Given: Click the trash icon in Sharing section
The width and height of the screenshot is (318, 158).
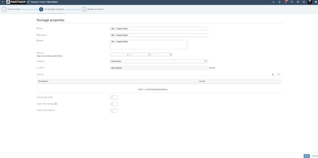Looking at the screenshot, I should pyautogui.click(x=278, y=75).
